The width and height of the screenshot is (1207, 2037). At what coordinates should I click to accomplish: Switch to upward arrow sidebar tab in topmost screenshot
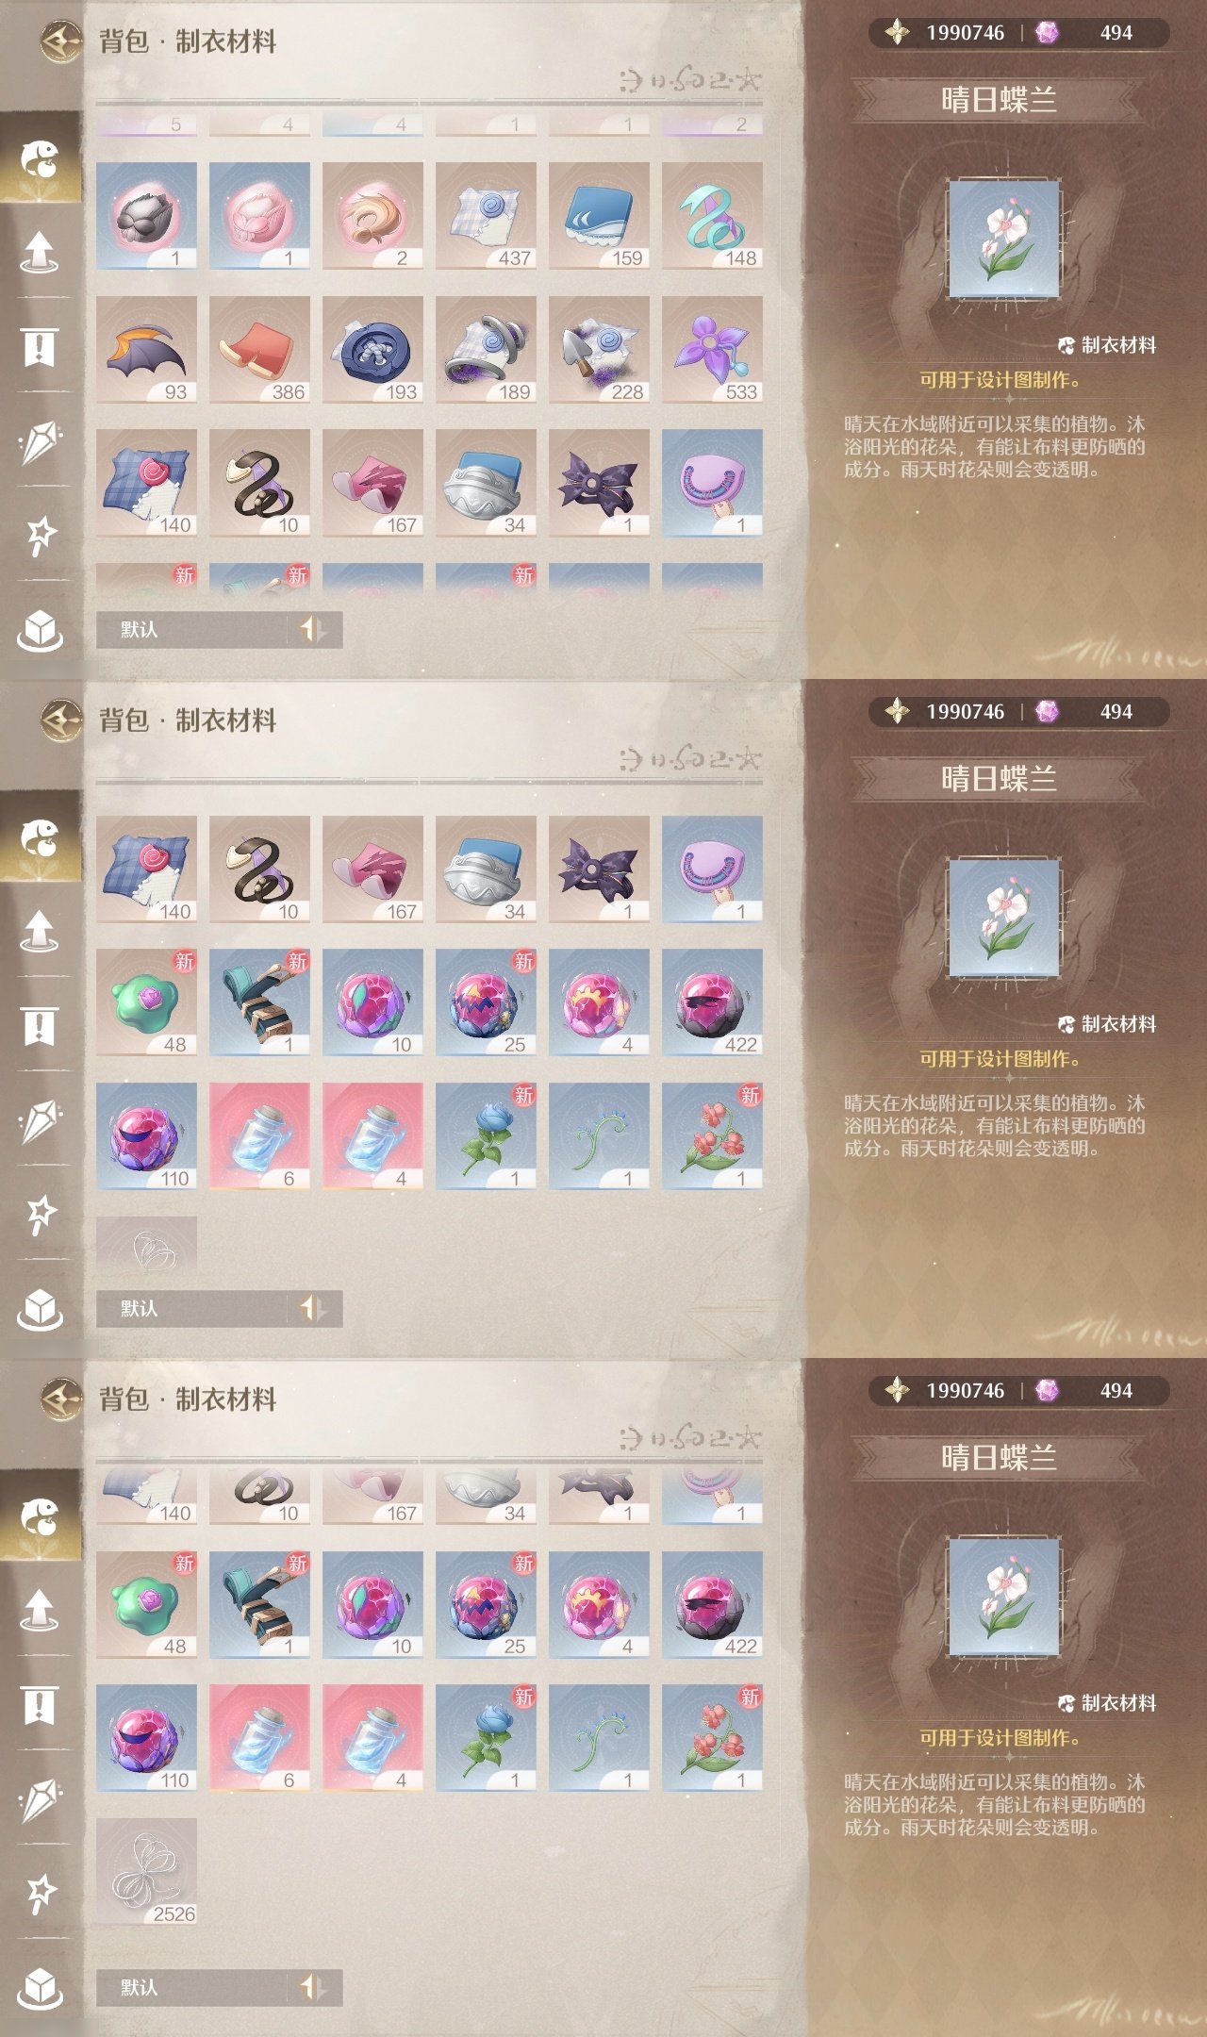(x=39, y=253)
